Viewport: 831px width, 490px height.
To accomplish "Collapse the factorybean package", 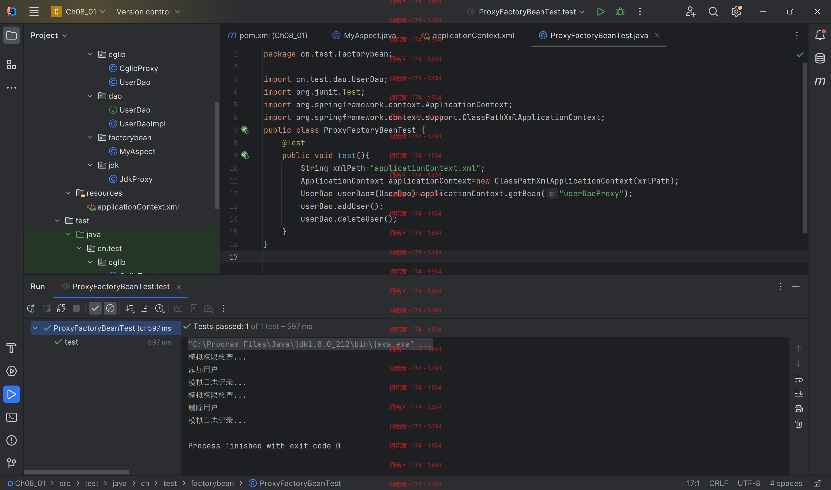I will point(90,137).
